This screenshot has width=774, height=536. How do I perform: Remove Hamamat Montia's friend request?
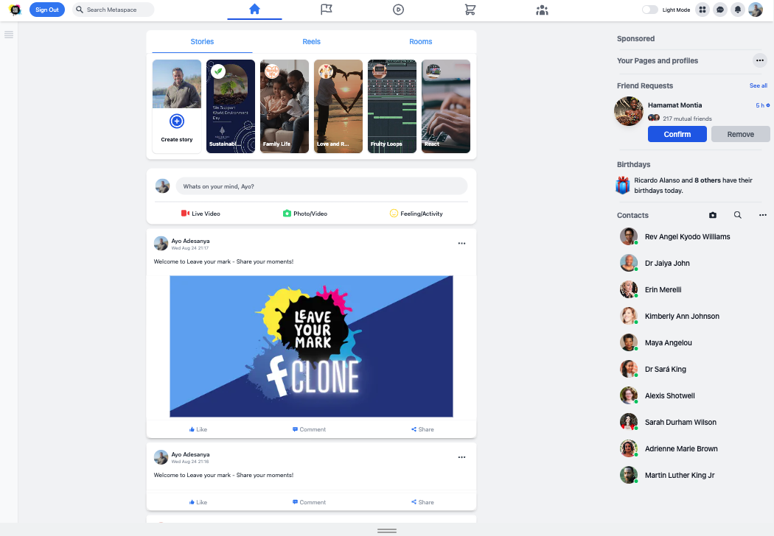tap(740, 134)
